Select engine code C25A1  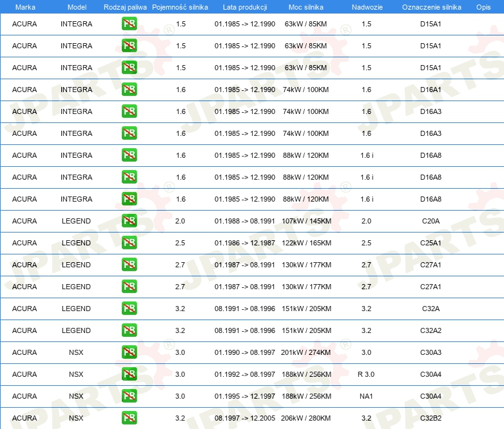pos(431,243)
